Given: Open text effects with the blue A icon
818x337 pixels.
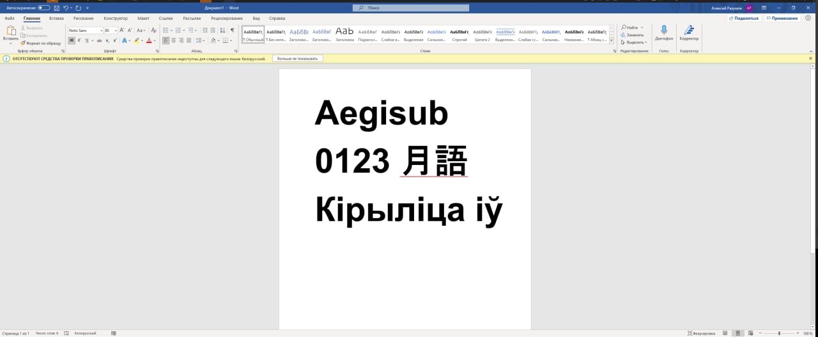Looking at the screenshot, I should (x=125, y=40).
